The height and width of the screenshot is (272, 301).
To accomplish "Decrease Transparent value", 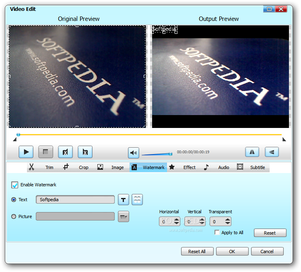I will pyautogui.click(x=228, y=223).
